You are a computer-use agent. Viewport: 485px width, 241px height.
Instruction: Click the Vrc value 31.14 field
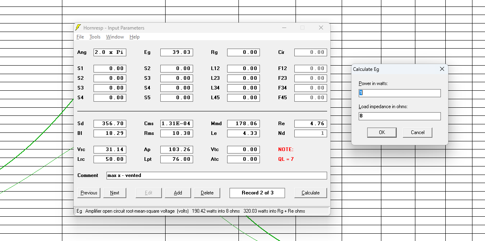110,149
